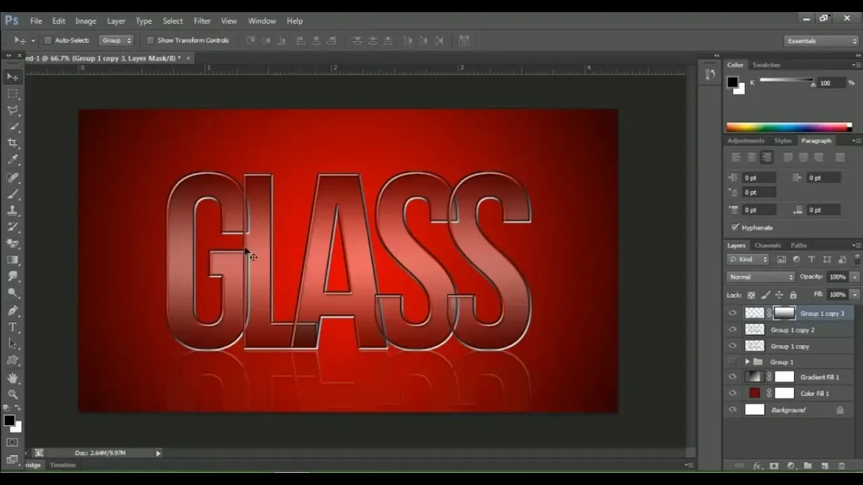Viewport: 863px width, 485px height.
Task: Uncheck the Hyphenate checkbox
Action: 735,228
